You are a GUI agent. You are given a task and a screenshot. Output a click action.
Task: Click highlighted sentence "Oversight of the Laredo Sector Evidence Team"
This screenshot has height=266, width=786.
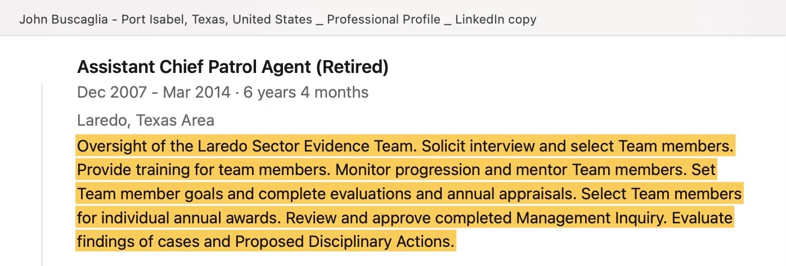pos(245,146)
